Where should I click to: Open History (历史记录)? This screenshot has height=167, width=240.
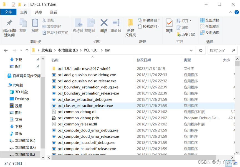click(x=186, y=35)
